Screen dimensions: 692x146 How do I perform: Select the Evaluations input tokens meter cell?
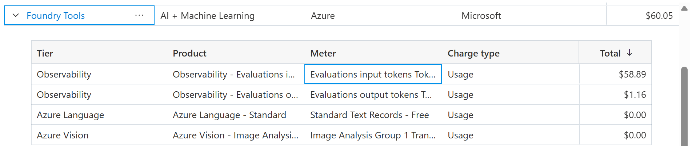tap(373, 74)
